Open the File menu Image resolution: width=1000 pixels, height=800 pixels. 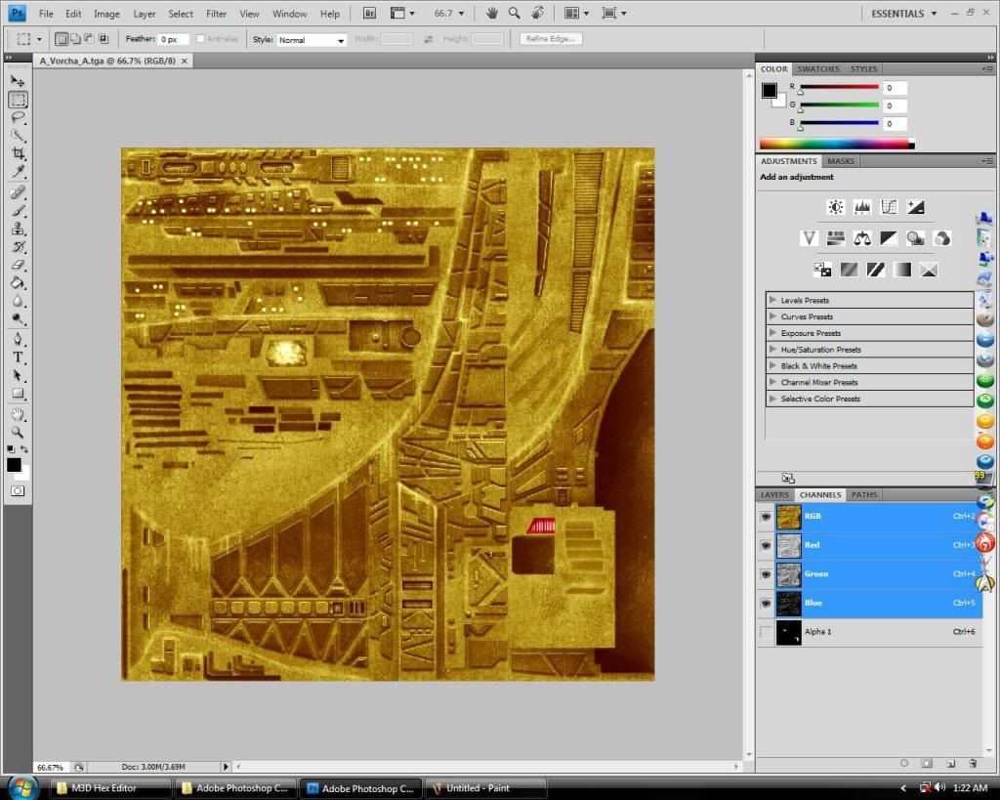(46, 14)
